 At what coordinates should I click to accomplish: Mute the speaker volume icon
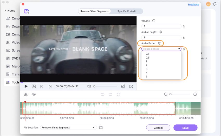[x=89, y=86]
